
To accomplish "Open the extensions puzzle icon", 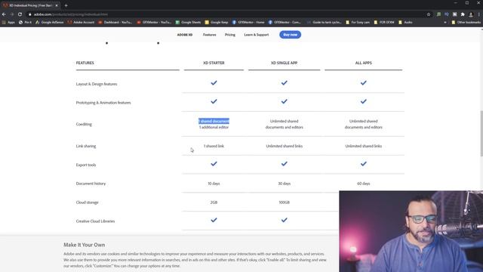I will (463, 14).
